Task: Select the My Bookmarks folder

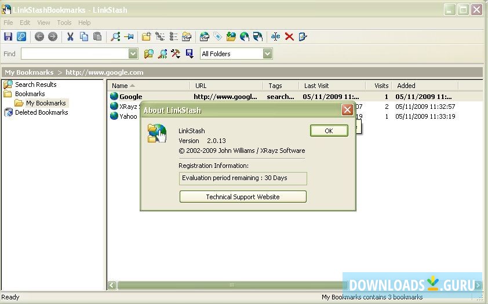Action: [46, 103]
